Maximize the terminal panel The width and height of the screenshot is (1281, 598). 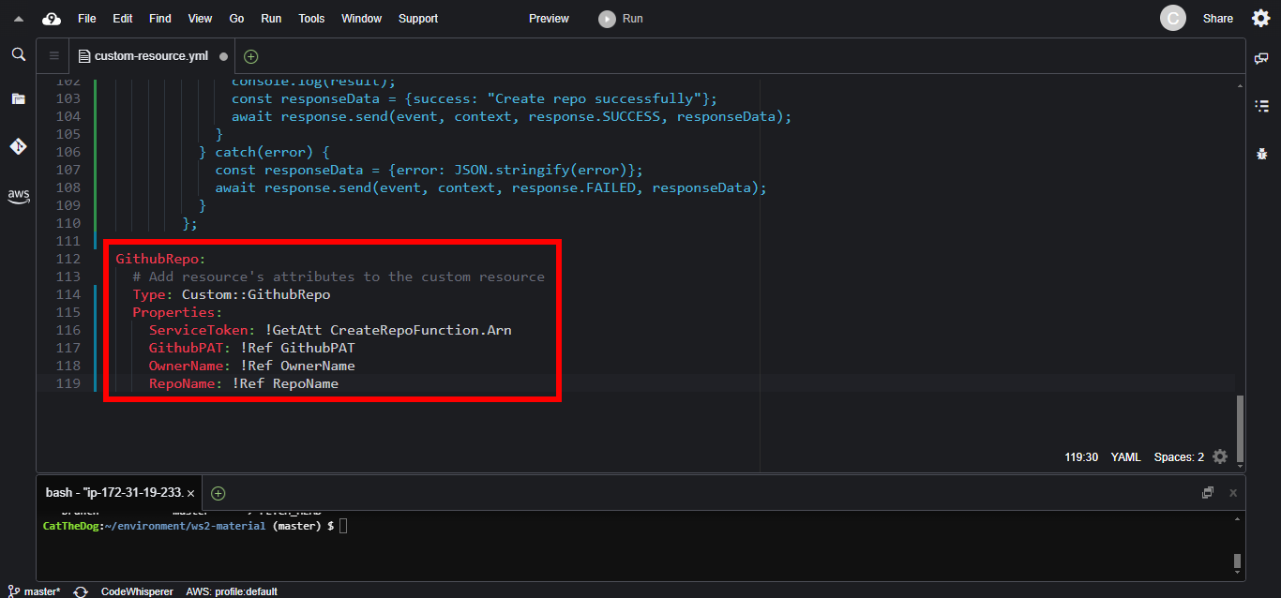(1208, 493)
